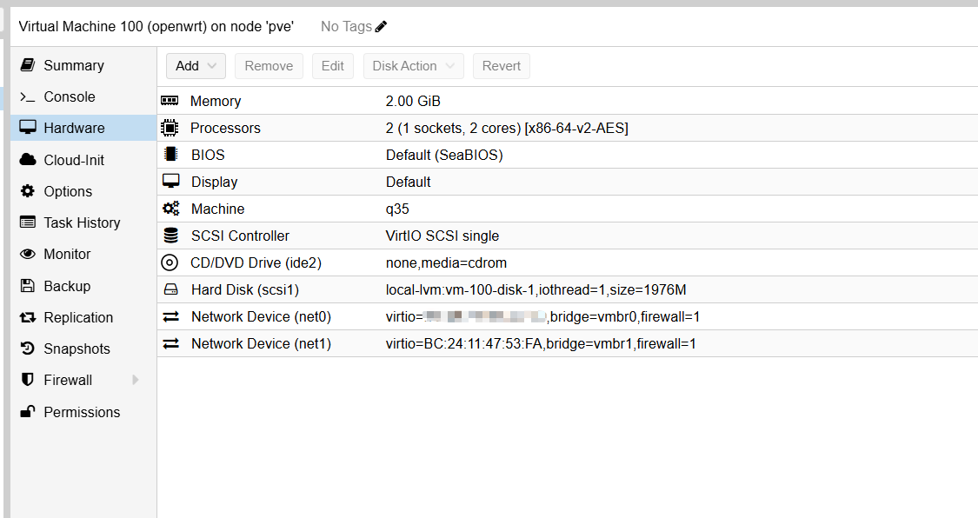
Task: Click the Memory RAM icon
Action: tap(170, 101)
